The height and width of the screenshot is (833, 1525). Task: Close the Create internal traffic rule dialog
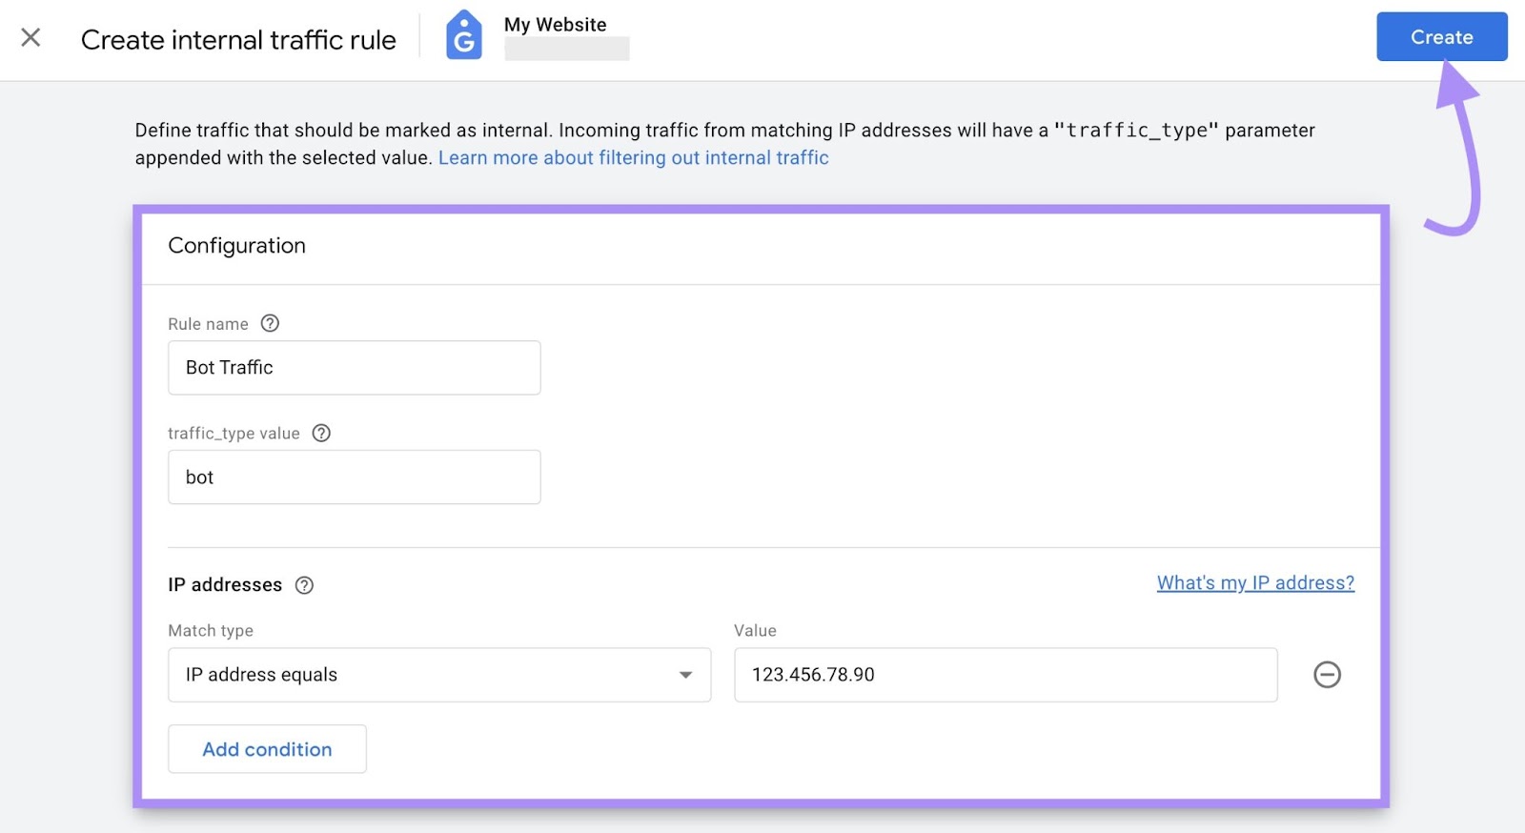(30, 37)
